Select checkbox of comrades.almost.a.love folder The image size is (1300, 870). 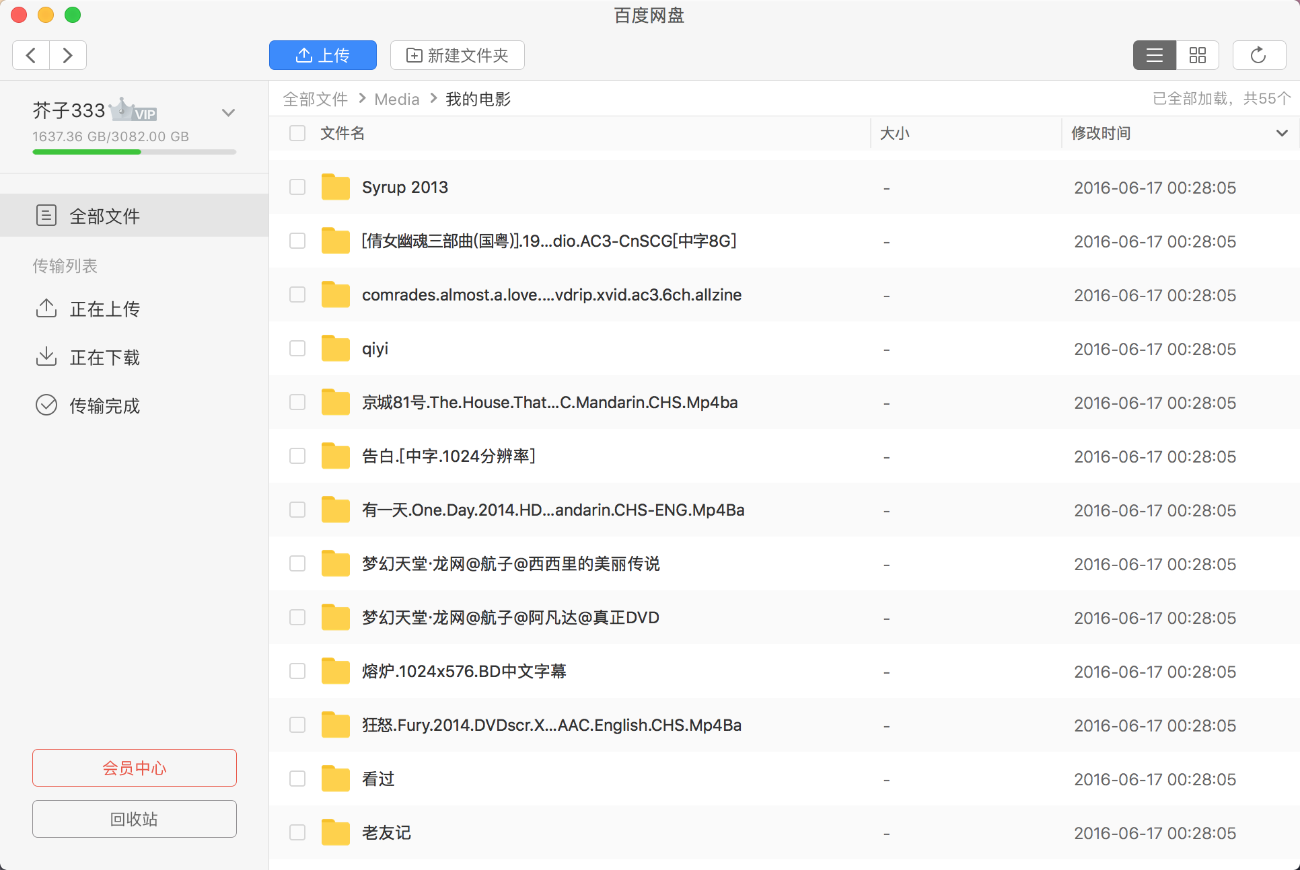[x=297, y=294]
